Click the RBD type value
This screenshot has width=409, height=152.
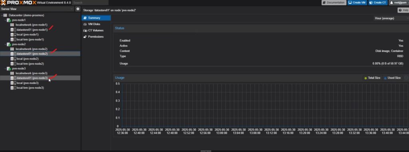pyautogui.click(x=400, y=56)
